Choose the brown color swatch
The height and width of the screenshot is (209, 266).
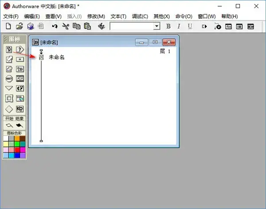(23, 139)
